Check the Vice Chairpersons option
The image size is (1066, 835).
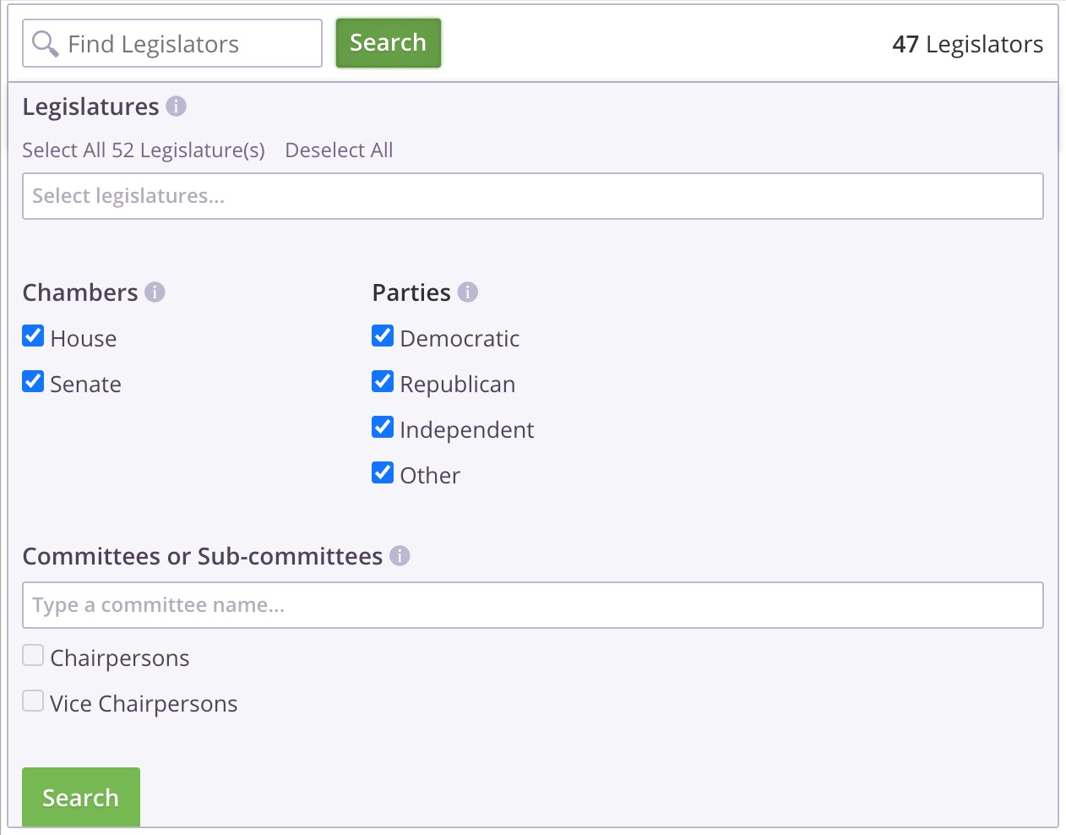(x=33, y=701)
